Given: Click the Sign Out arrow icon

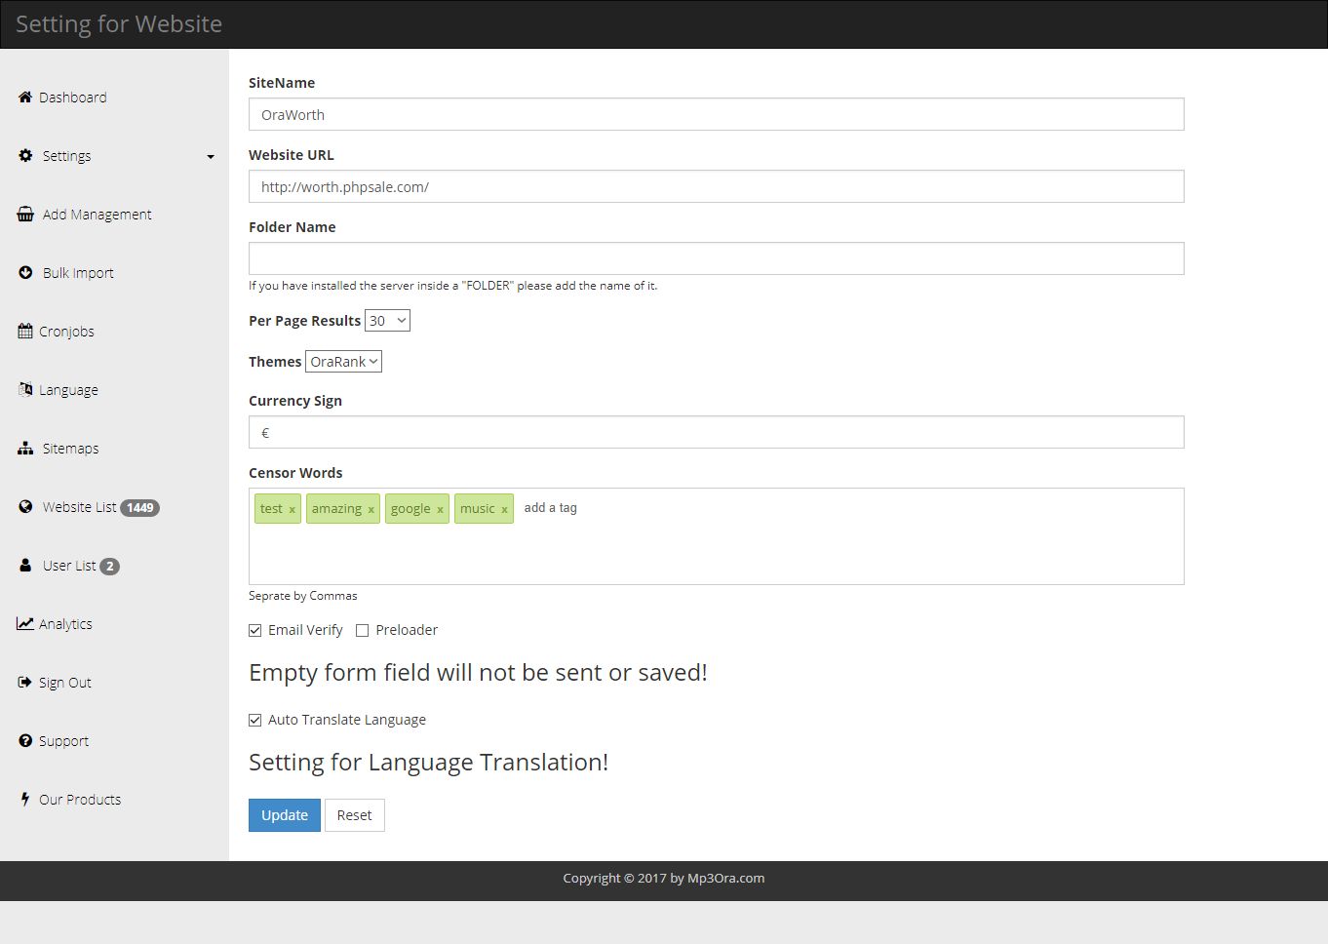Looking at the screenshot, I should pos(25,683).
